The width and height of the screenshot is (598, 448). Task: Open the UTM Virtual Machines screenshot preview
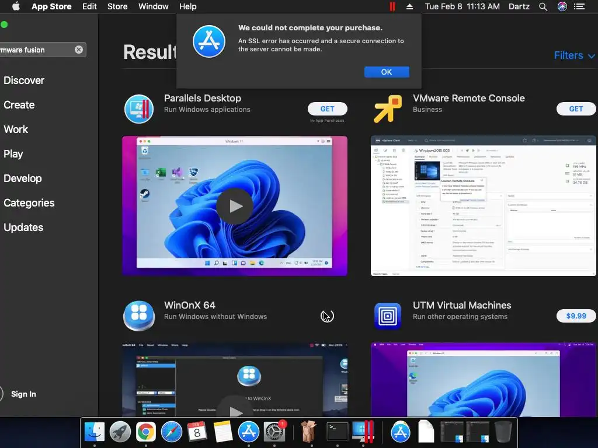point(483,379)
